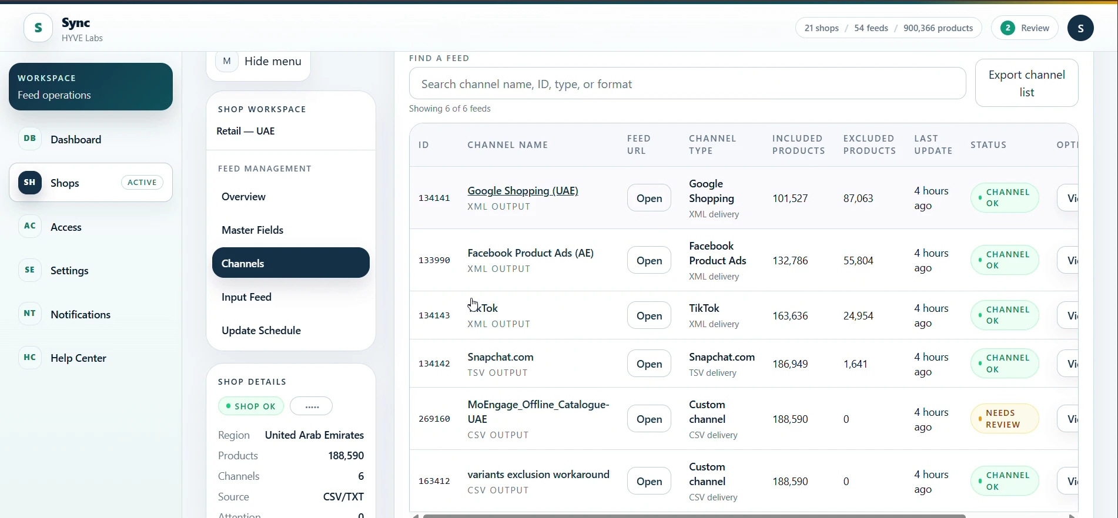This screenshot has height=518, width=1118.
Task: Click the green 2 Review badge
Action: coord(1025,28)
